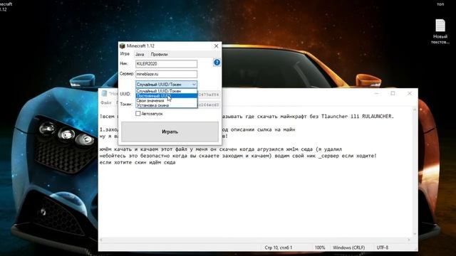Switch to the Игра tab
The image size is (456, 256).
point(125,54)
